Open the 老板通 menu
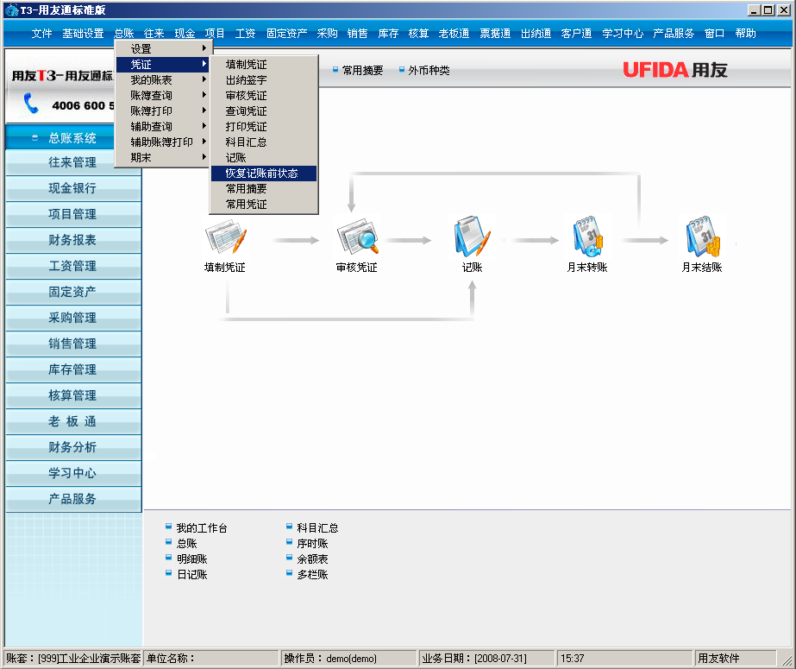Viewport: 796px width, 669px height. (454, 34)
